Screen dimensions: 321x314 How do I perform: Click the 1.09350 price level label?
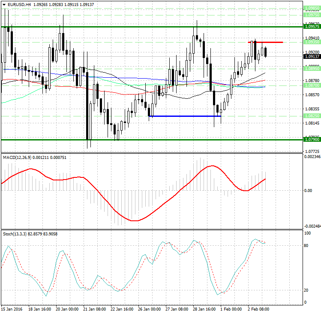pyautogui.click(x=311, y=42)
